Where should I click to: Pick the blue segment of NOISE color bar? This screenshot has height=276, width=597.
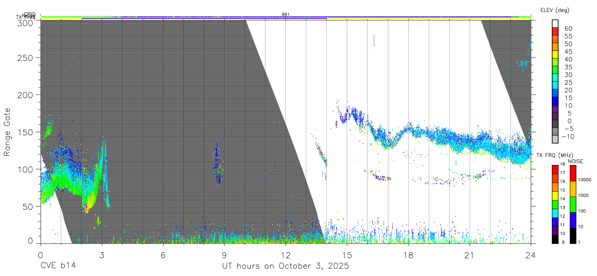pos(572,220)
